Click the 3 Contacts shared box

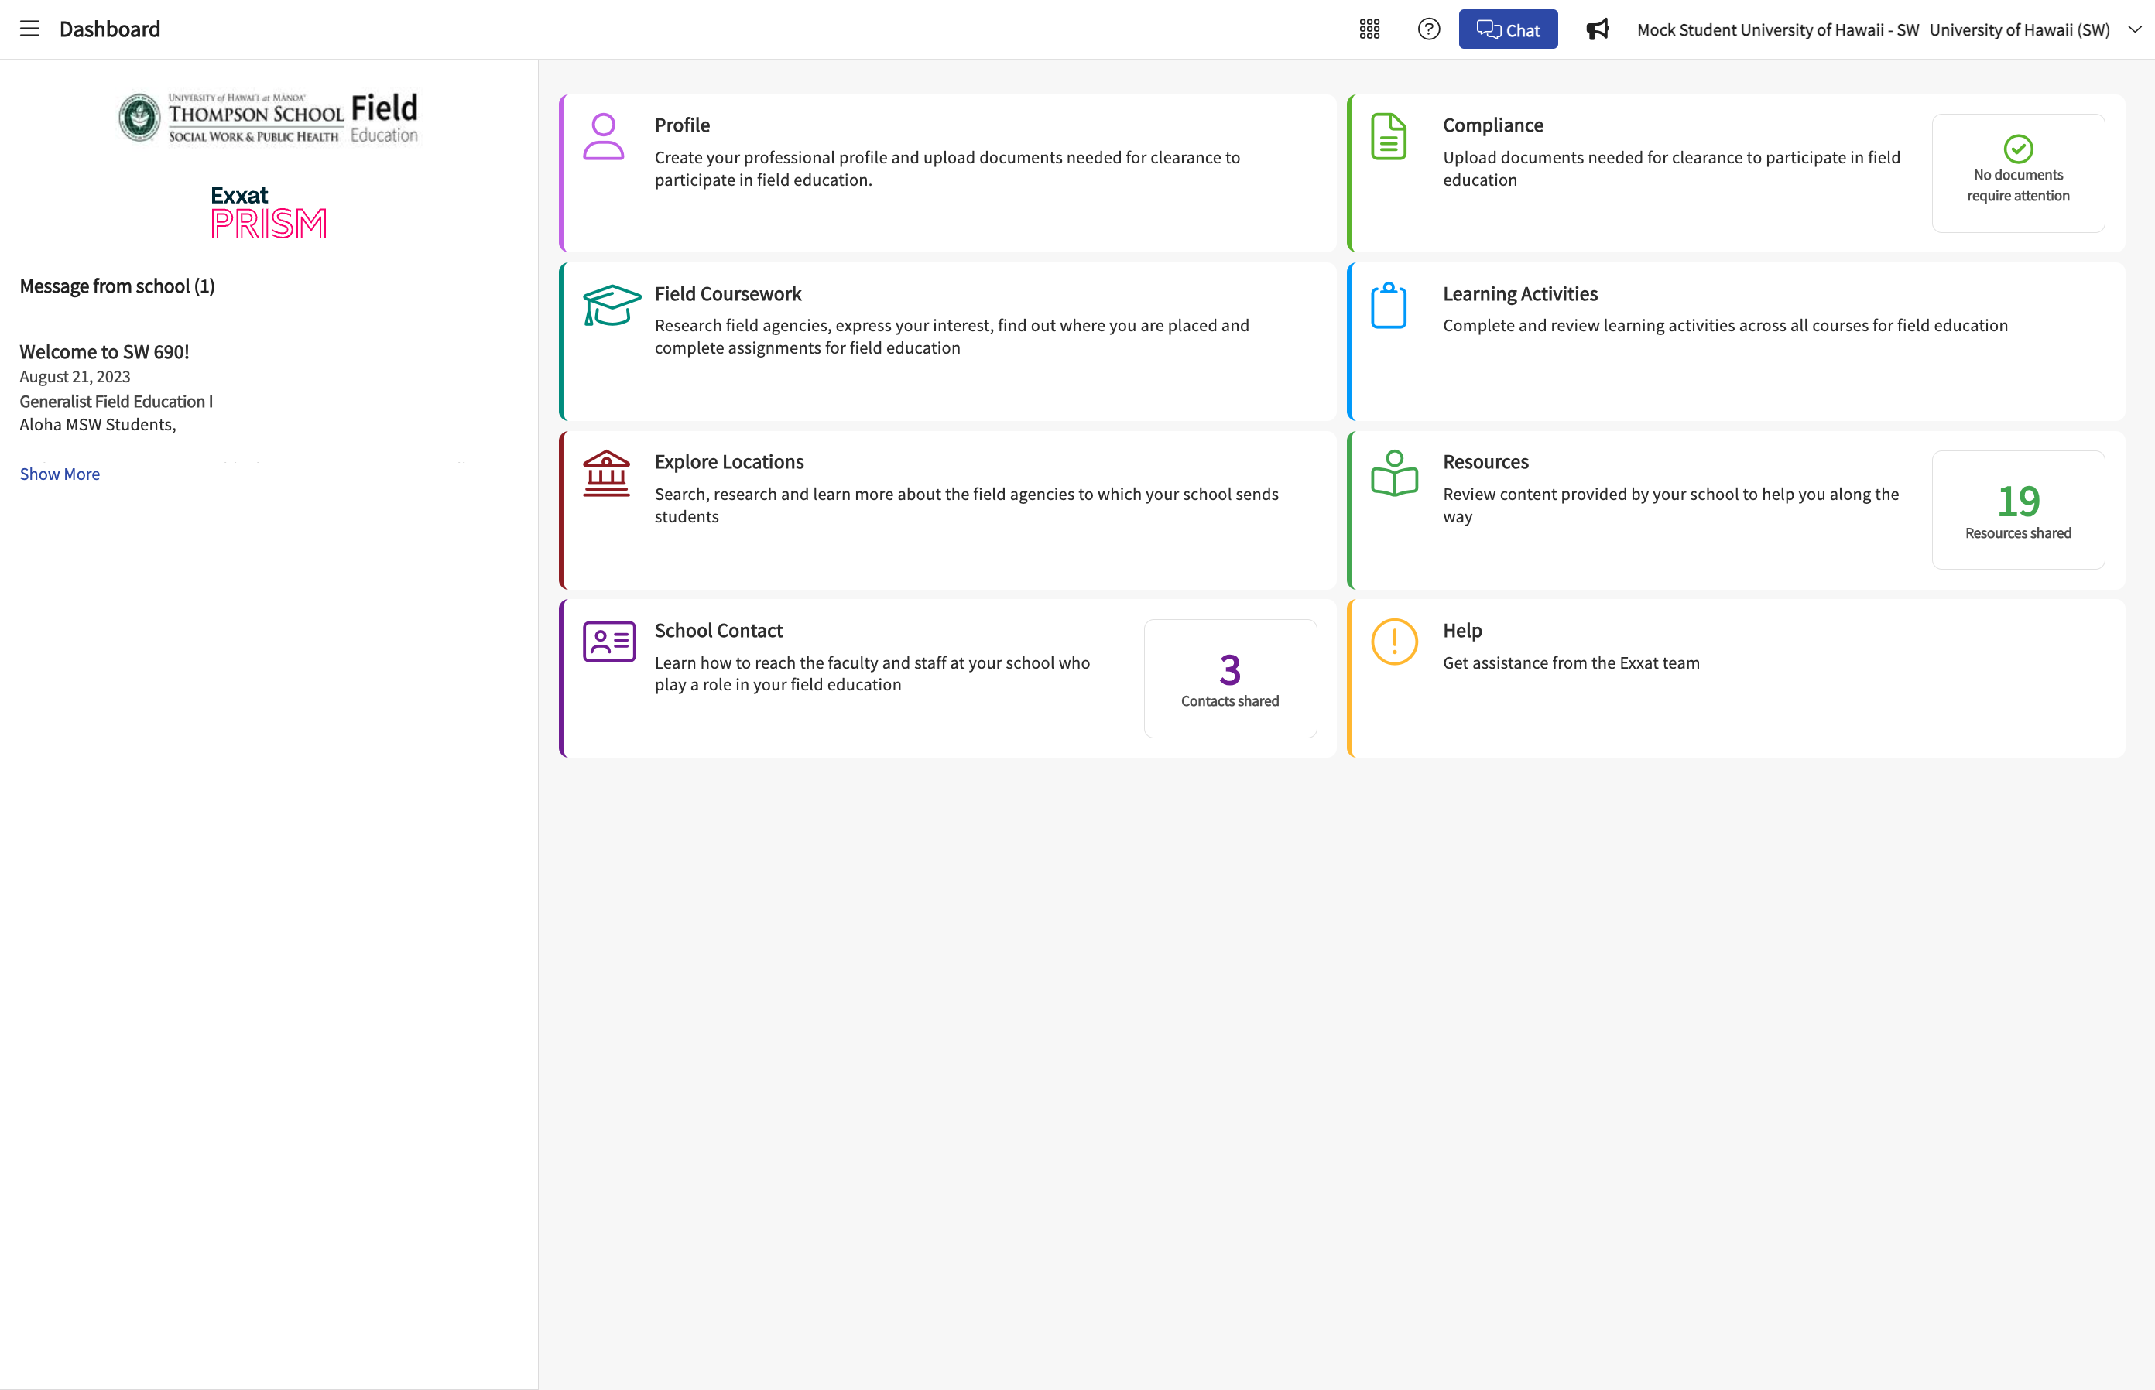tap(1230, 679)
